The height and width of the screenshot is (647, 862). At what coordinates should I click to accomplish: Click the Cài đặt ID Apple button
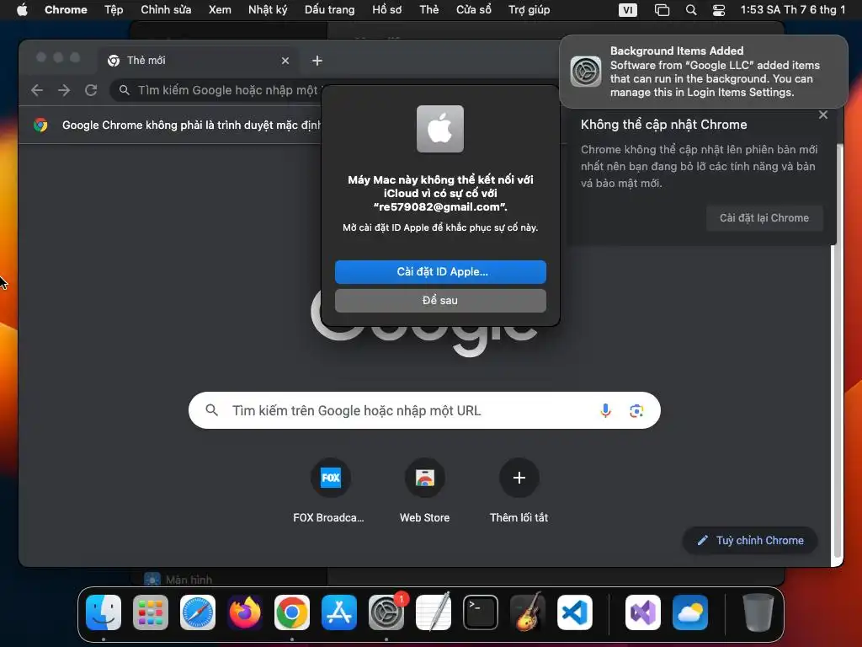click(440, 272)
